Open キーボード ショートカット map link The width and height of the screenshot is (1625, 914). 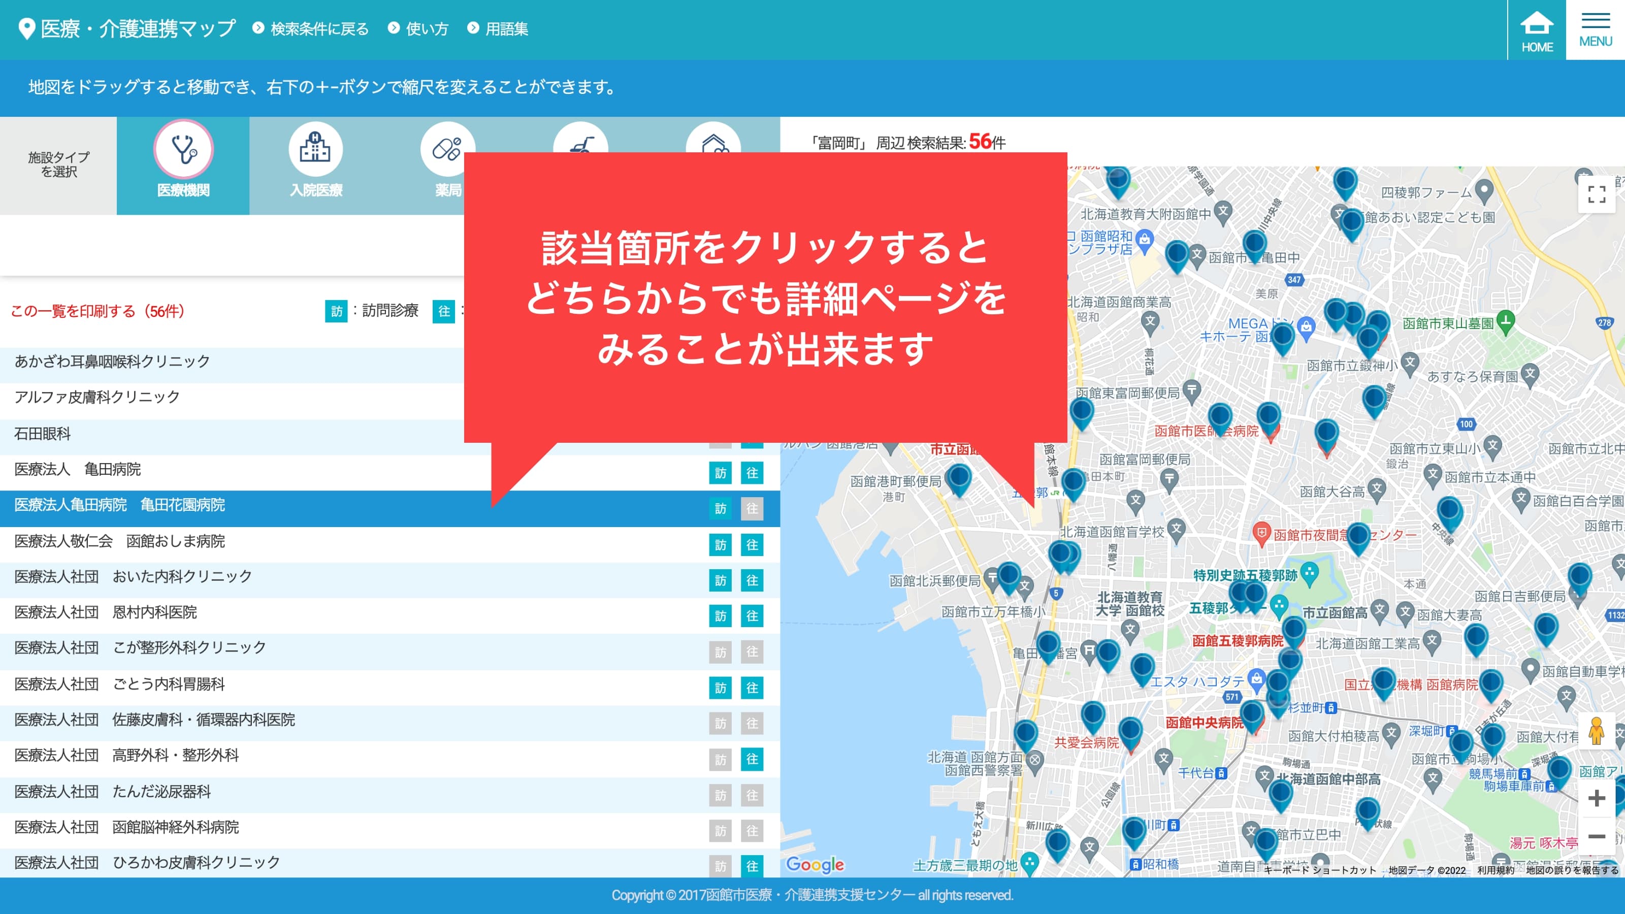(1320, 870)
